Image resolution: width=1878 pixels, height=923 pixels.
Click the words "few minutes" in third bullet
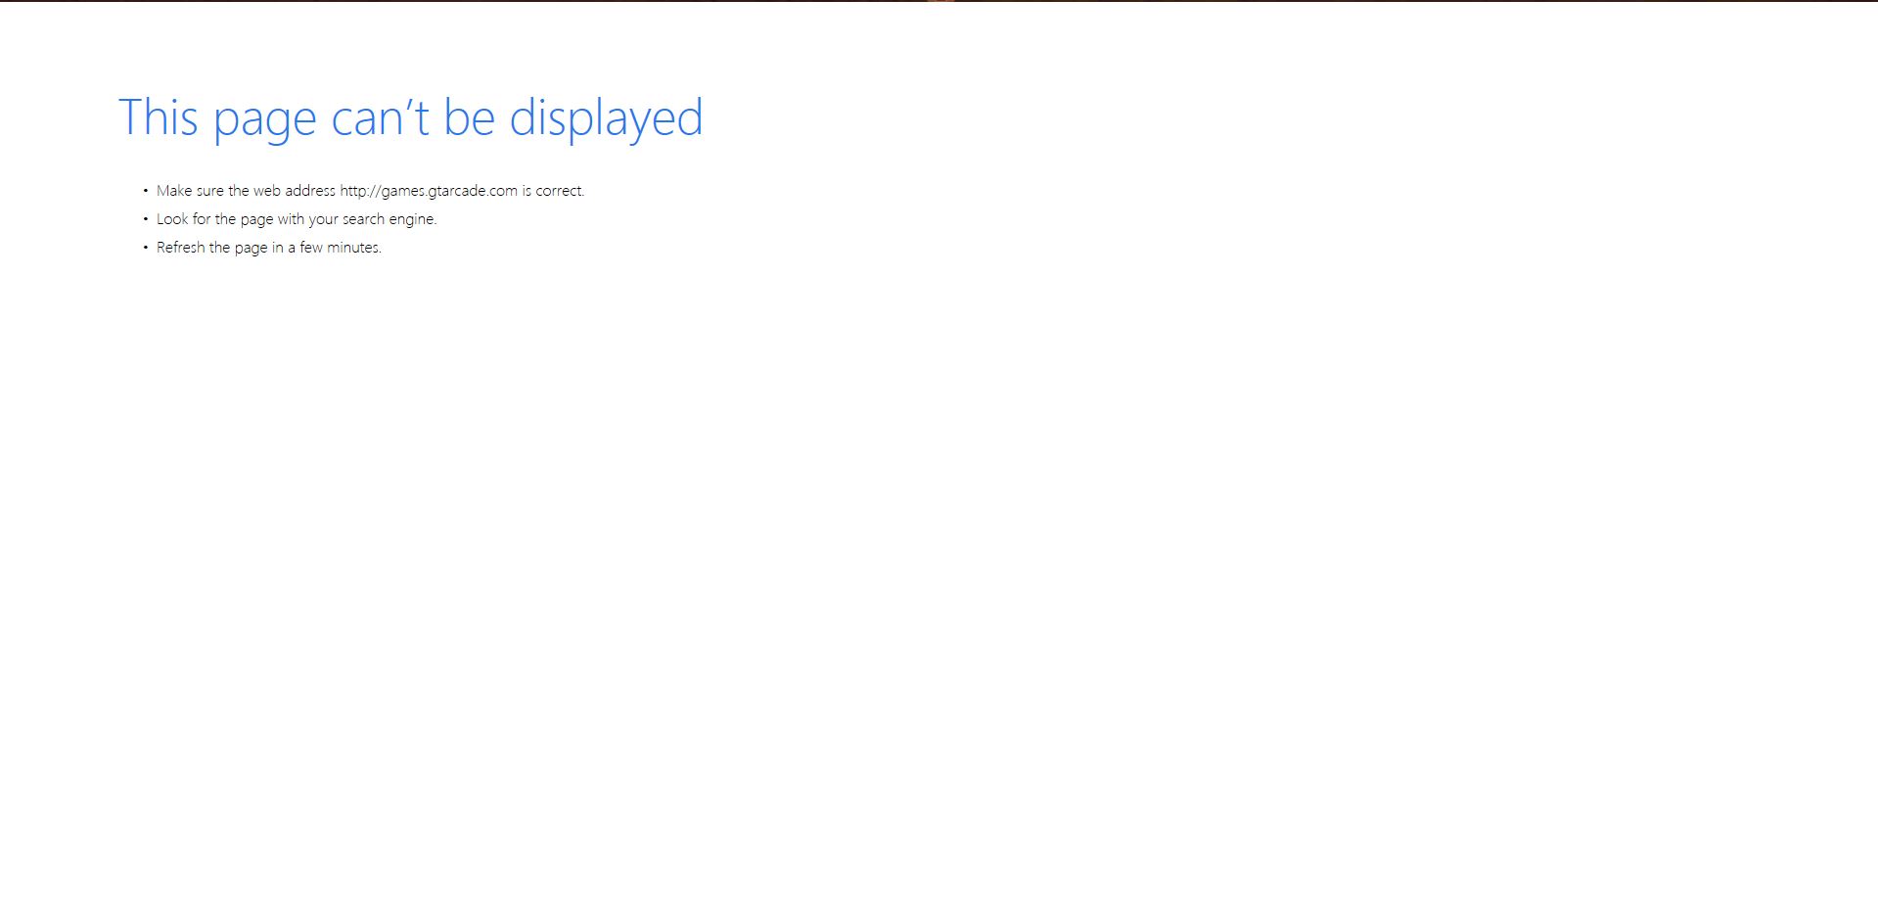coord(340,248)
